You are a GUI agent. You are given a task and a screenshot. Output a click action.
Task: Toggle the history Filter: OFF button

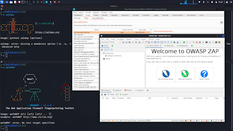click(113, 94)
